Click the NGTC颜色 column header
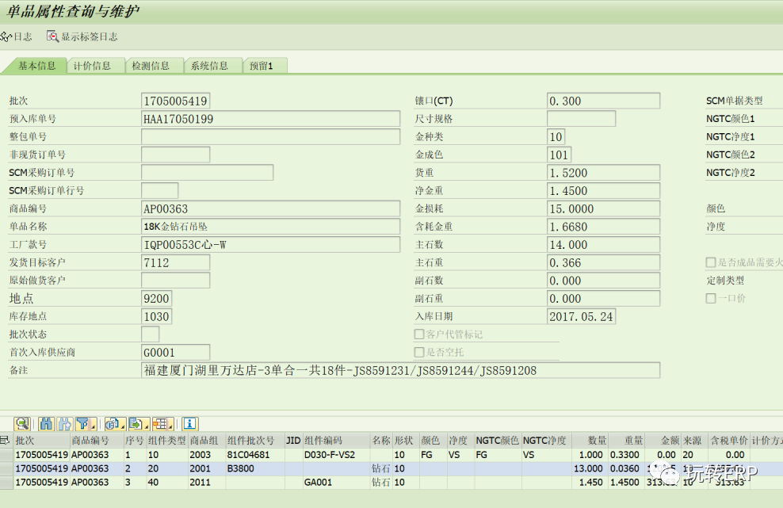 coord(498,440)
